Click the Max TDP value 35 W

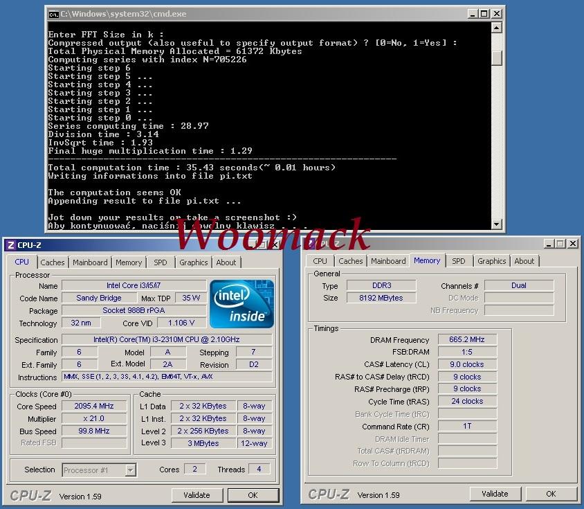[x=191, y=298]
